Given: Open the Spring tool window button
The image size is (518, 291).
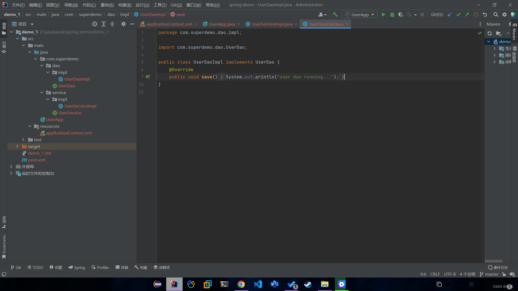Looking at the screenshot, I should tap(77, 267).
